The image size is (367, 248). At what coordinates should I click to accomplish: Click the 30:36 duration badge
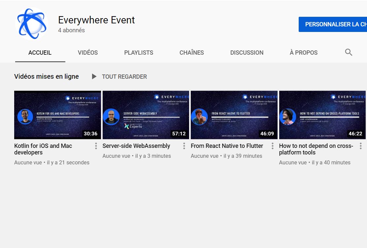pyautogui.click(x=90, y=134)
